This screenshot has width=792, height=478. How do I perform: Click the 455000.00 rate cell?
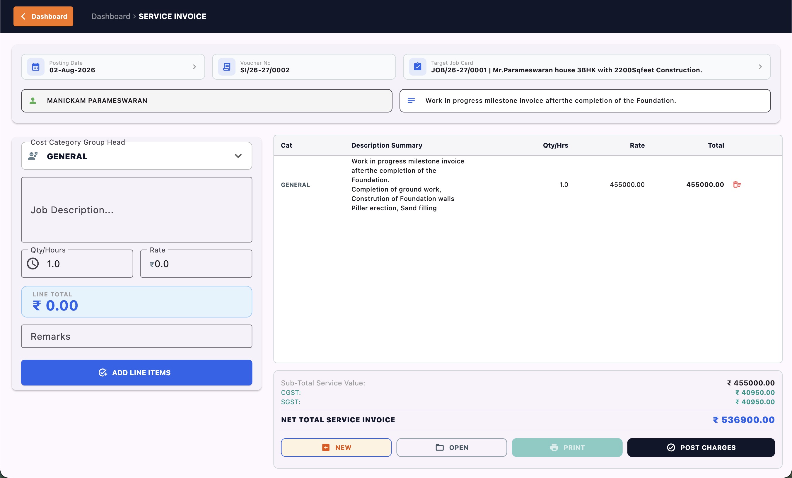[627, 185]
